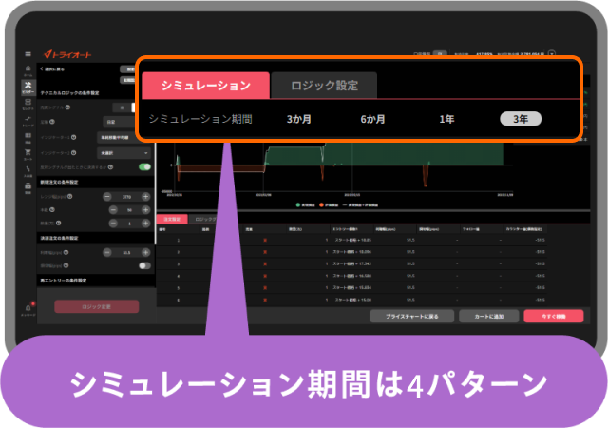The width and height of the screenshot is (608, 428).
Task: Increase レンジ幅 with plus button
Action: pos(145,197)
